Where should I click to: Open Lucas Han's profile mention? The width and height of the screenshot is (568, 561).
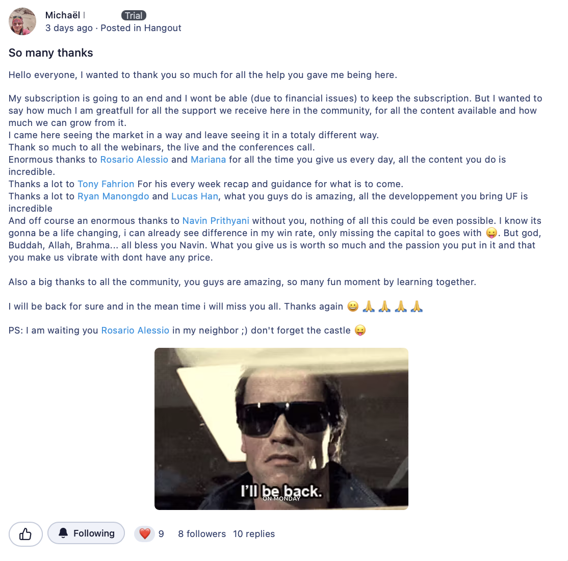[195, 196]
